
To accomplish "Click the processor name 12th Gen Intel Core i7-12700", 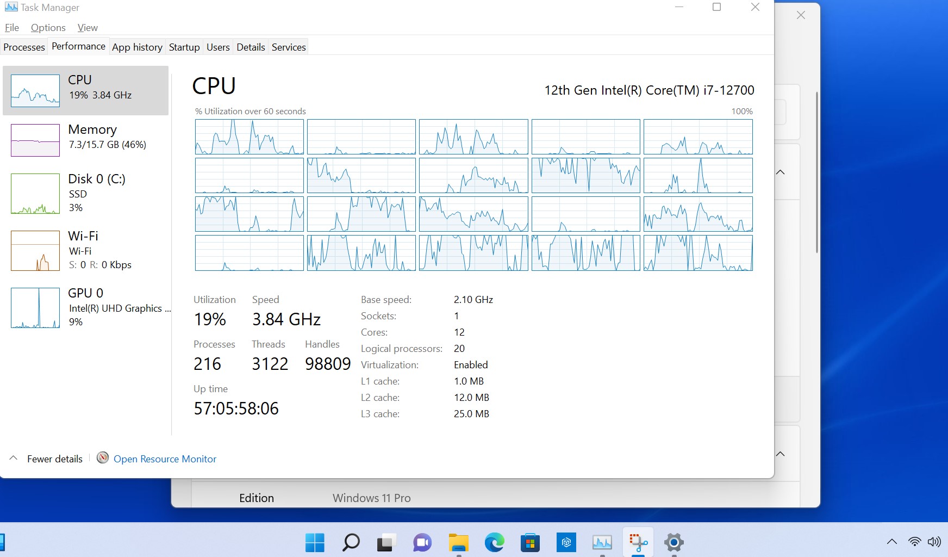I will pos(649,90).
